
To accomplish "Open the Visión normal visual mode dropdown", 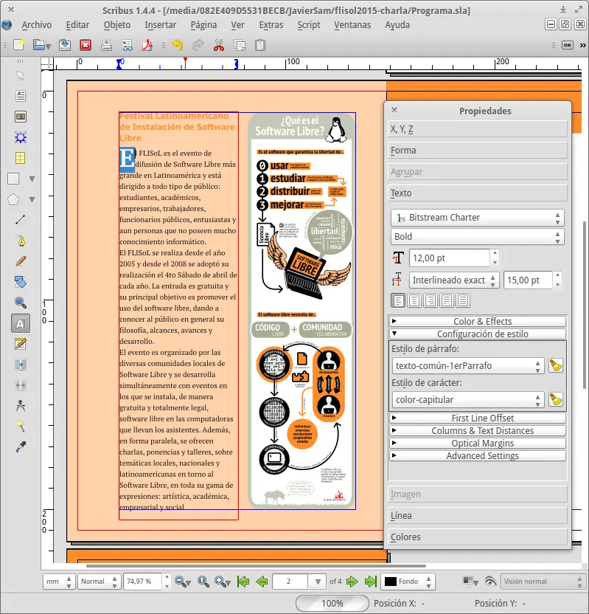I will 542,582.
